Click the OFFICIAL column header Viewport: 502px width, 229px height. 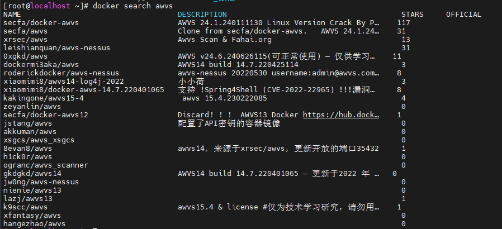(x=463, y=14)
